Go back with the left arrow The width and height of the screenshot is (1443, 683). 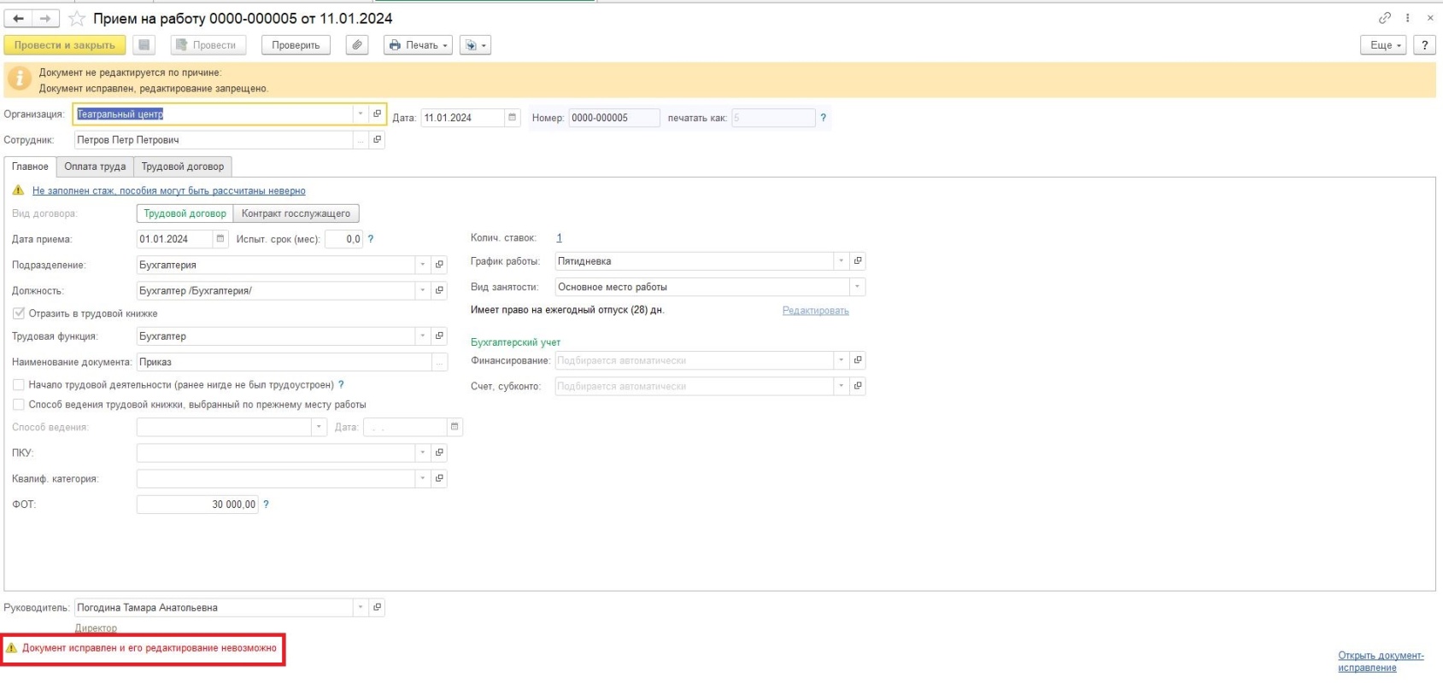(18, 18)
